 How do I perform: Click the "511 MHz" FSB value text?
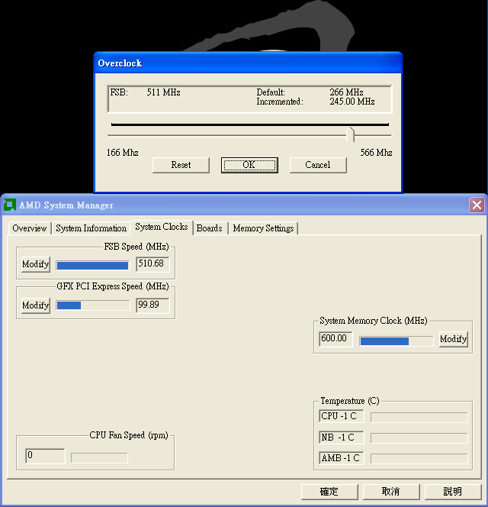(x=164, y=92)
